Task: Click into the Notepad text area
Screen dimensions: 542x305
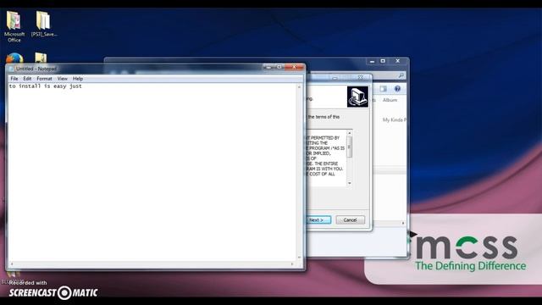Action: point(152,172)
